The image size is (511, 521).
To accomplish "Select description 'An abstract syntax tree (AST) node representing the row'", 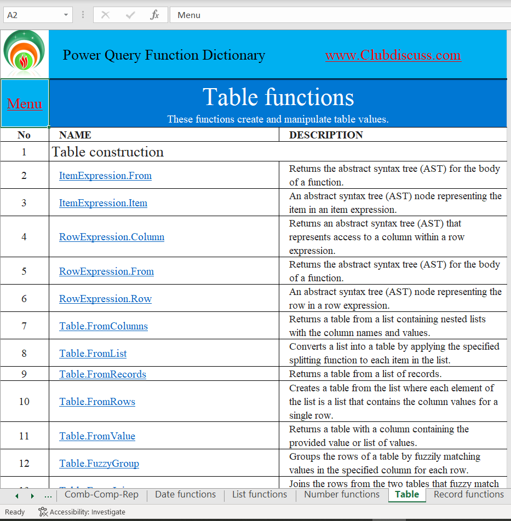I will [393, 298].
